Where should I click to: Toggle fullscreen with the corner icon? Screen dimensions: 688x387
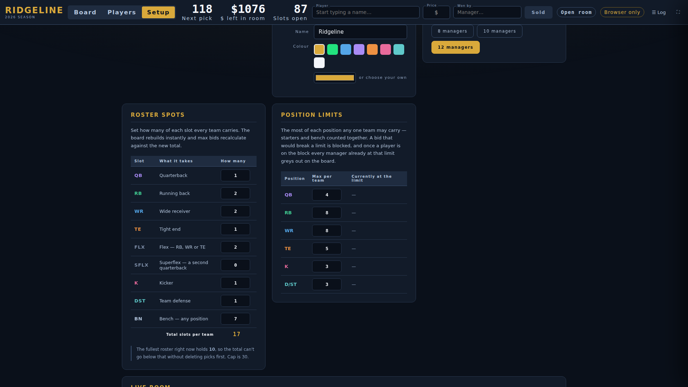pyautogui.click(x=678, y=12)
